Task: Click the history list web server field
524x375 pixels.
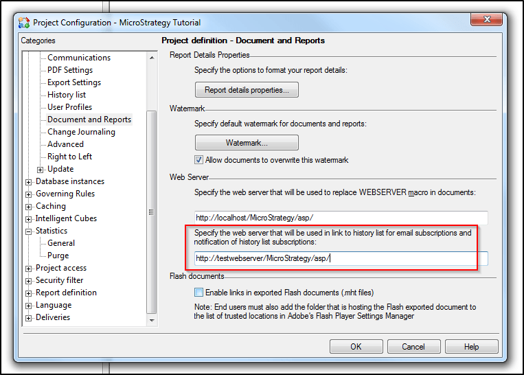Action: (341, 258)
